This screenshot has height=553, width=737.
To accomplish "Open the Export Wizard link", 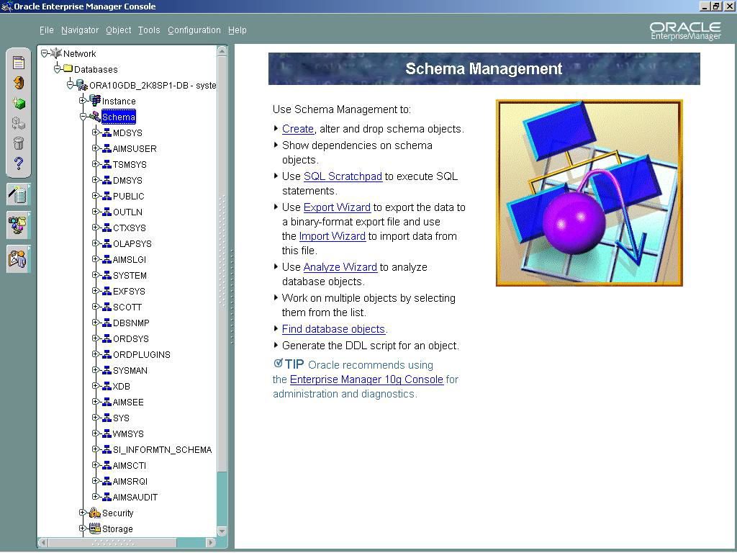I will click(x=337, y=207).
